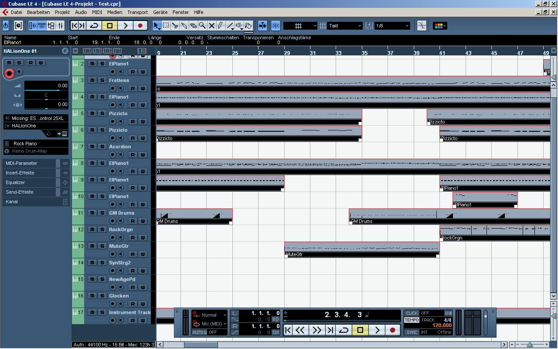Select the Play speaker tool
Image resolution: width=558 pixels, height=349 pixels.
pos(239,26)
